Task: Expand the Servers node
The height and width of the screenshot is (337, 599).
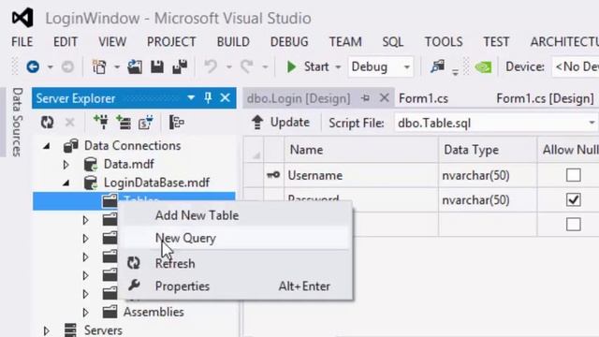Action: 47,330
